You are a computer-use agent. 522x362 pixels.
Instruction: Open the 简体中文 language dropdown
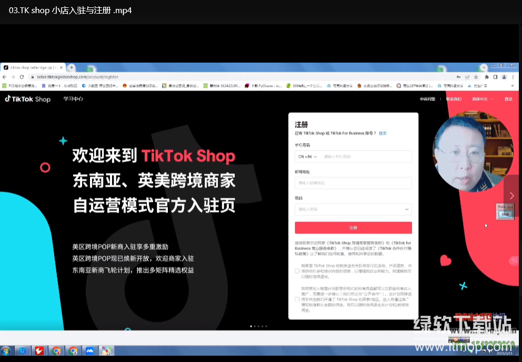(483, 99)
